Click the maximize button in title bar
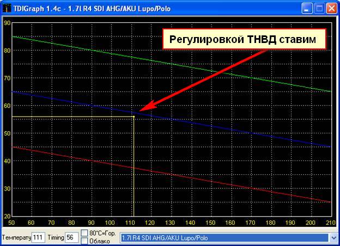340x246 pixels. point(319,9)
